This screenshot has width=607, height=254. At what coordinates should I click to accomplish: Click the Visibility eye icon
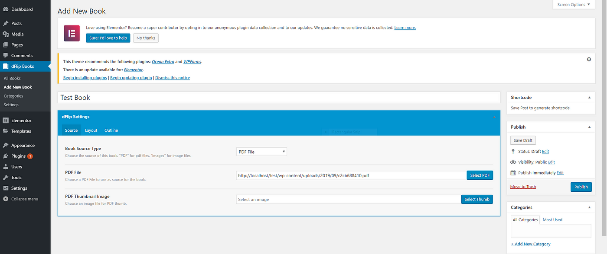coord(513,162)
